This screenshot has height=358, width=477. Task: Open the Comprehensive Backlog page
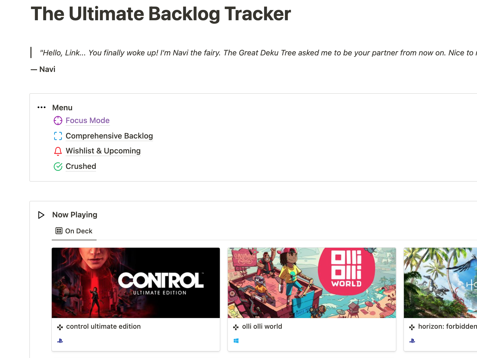point(109,136)
